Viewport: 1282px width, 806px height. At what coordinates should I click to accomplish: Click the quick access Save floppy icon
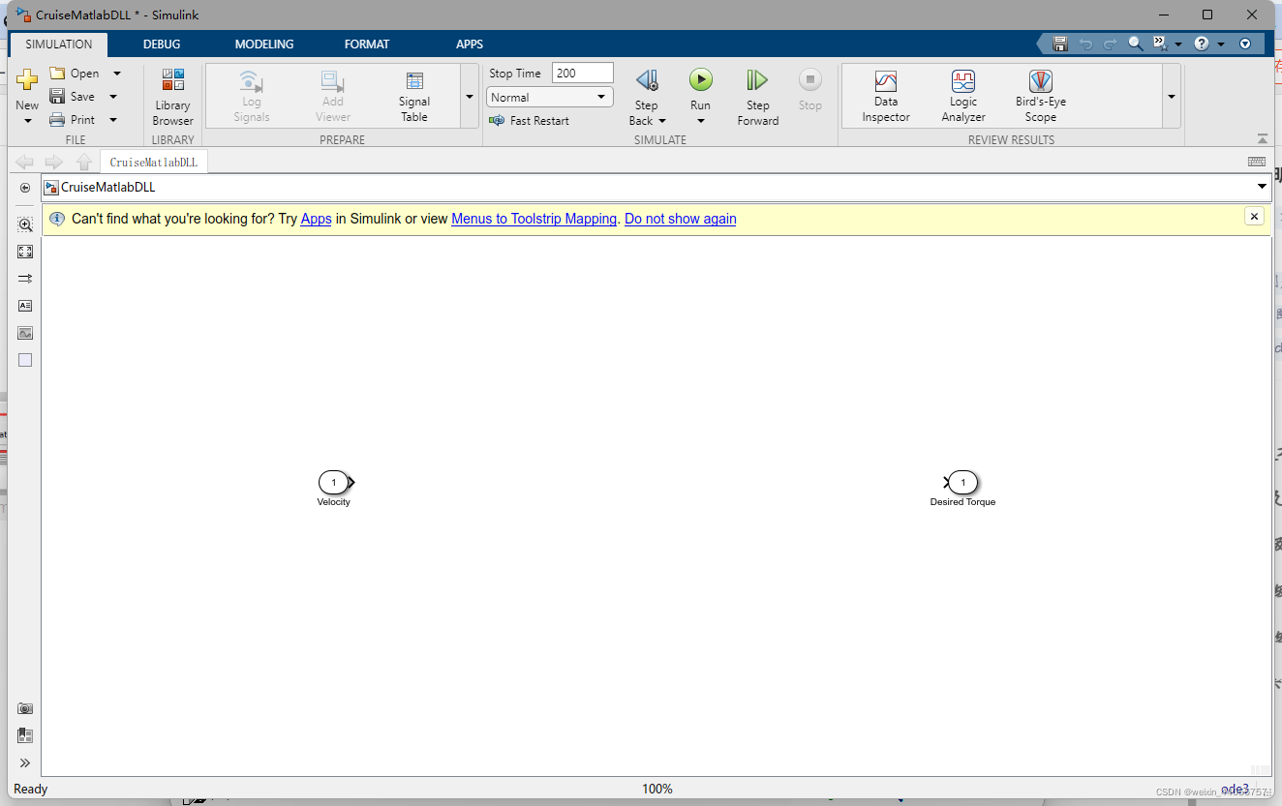pyautogui.click(x=1060, y=44)
